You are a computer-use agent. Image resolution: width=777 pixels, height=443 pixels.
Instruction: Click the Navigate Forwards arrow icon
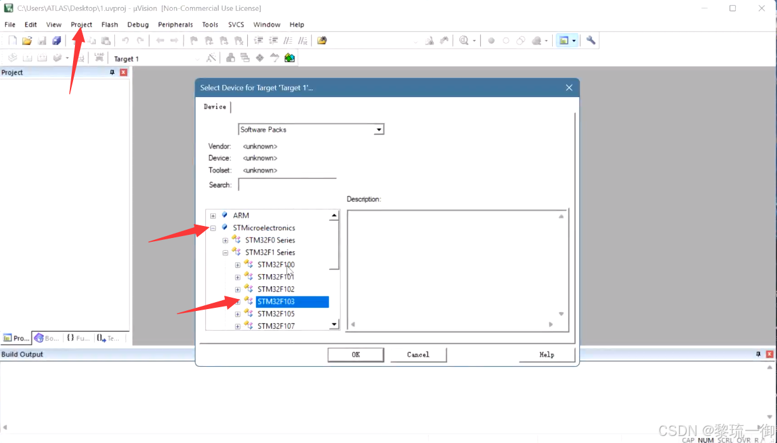click(174, 41)
